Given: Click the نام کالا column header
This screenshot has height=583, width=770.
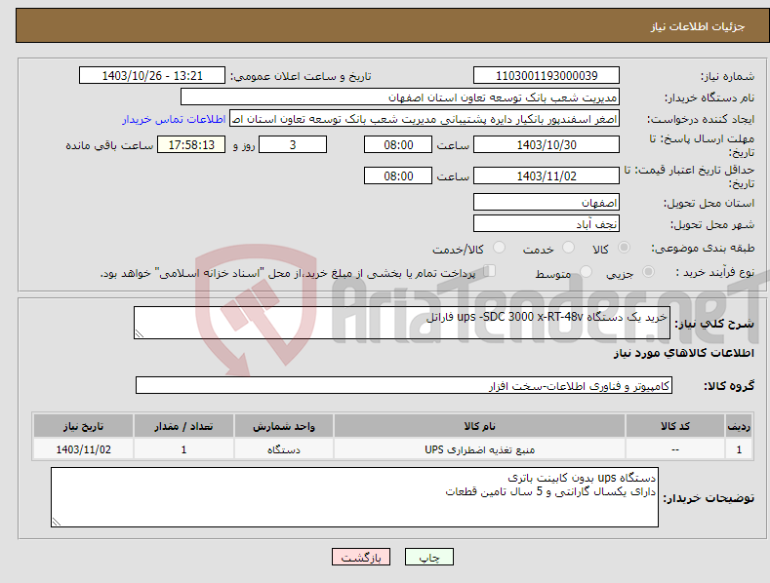Looking at the screenshot, I should tap(479, 426).
